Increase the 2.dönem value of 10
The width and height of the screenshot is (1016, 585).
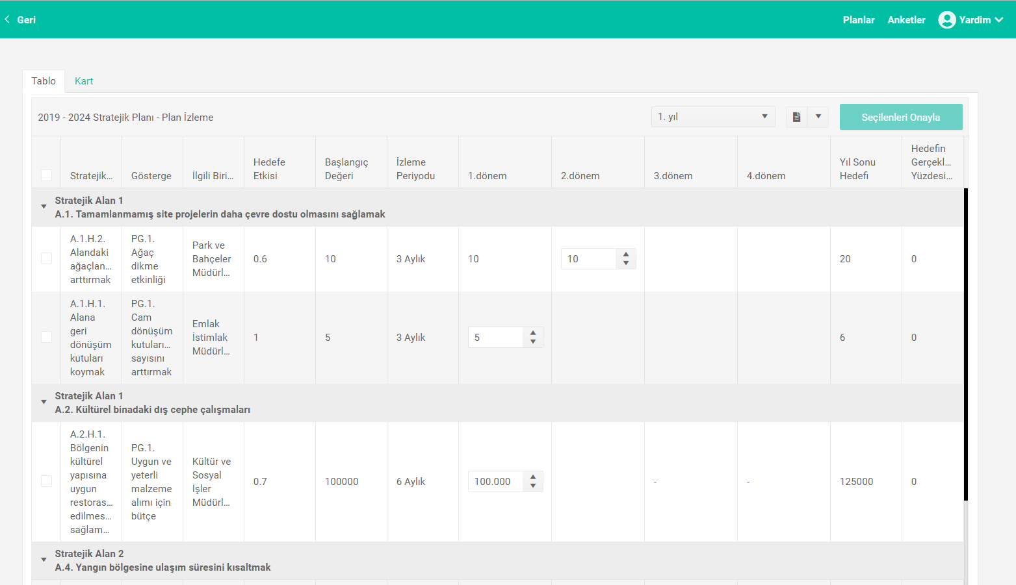click(x=626, y=255)
